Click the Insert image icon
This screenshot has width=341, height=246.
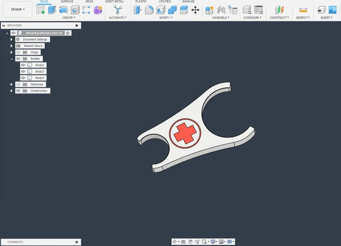coord(332,10)
